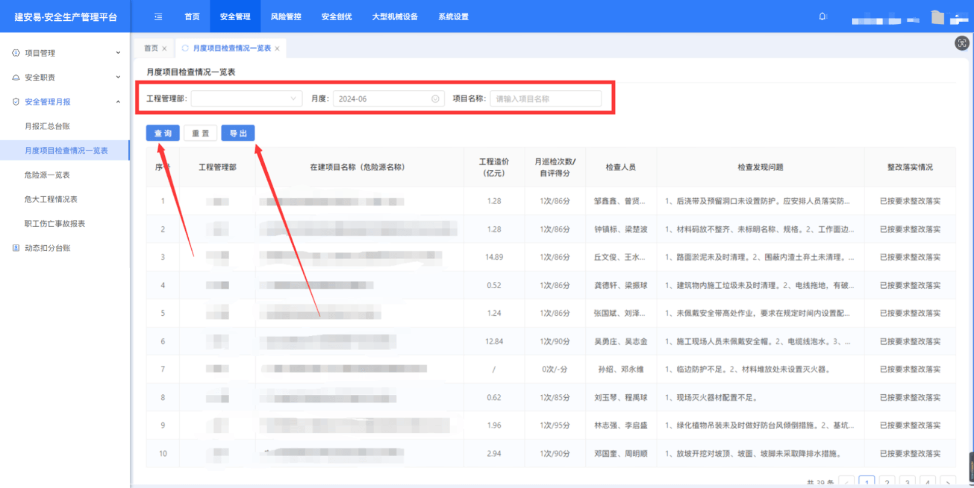Select 危险源一览表 in the sidebar

click(x=47, y=175)
